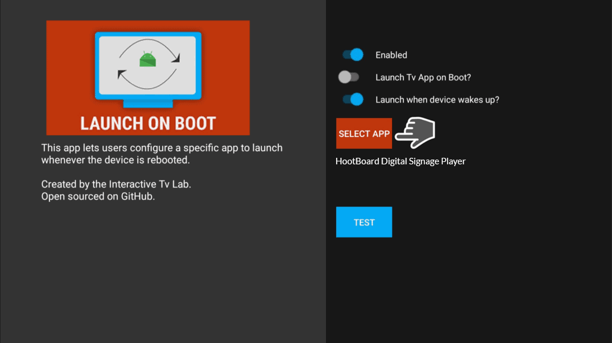Toggle the Enabled switch
Image resolution: width=612 pixels, height=343 pixels.
coord(352,55)
